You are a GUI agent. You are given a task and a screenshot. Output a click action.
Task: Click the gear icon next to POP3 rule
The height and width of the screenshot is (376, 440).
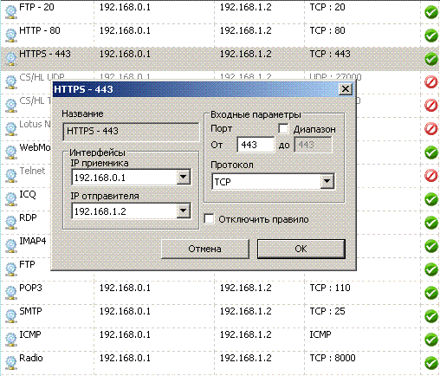click(11, 293)
